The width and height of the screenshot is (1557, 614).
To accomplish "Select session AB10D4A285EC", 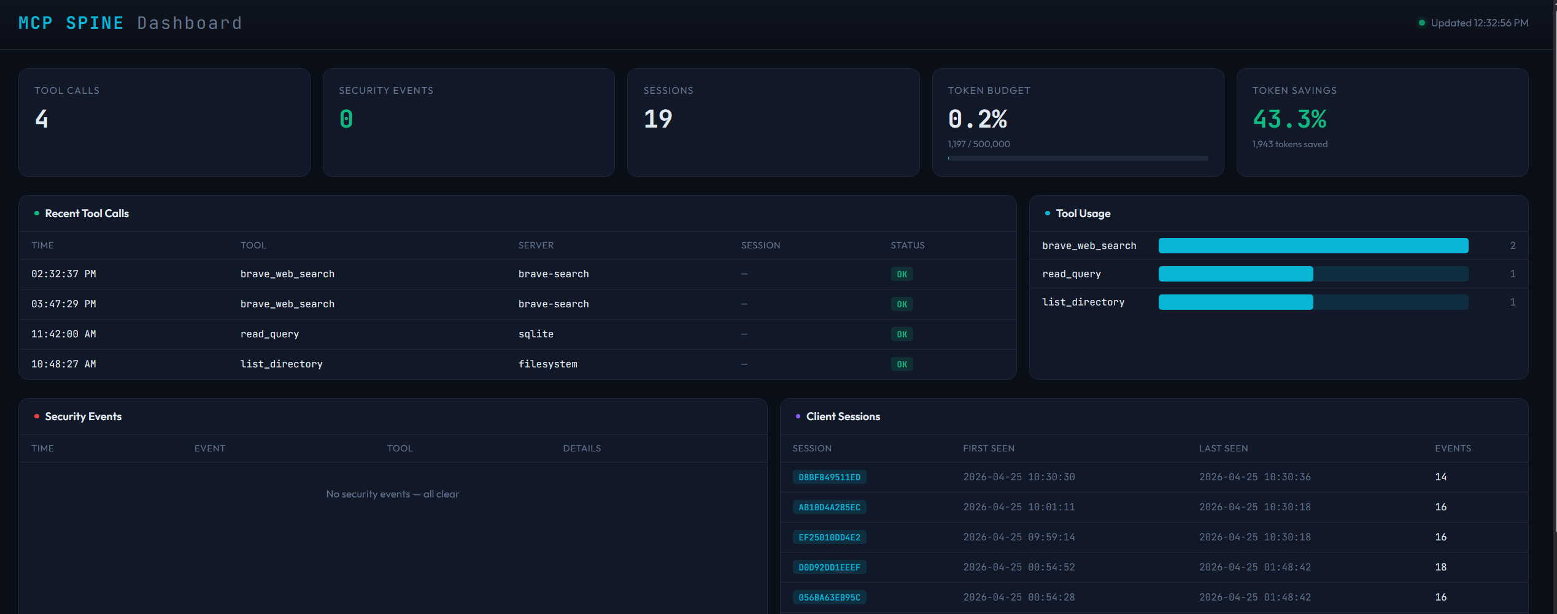I will point(829,507).
